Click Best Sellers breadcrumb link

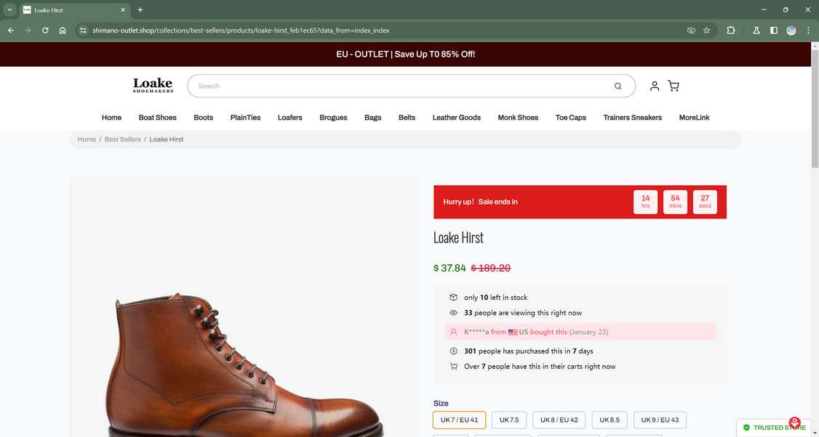[123, 139]
